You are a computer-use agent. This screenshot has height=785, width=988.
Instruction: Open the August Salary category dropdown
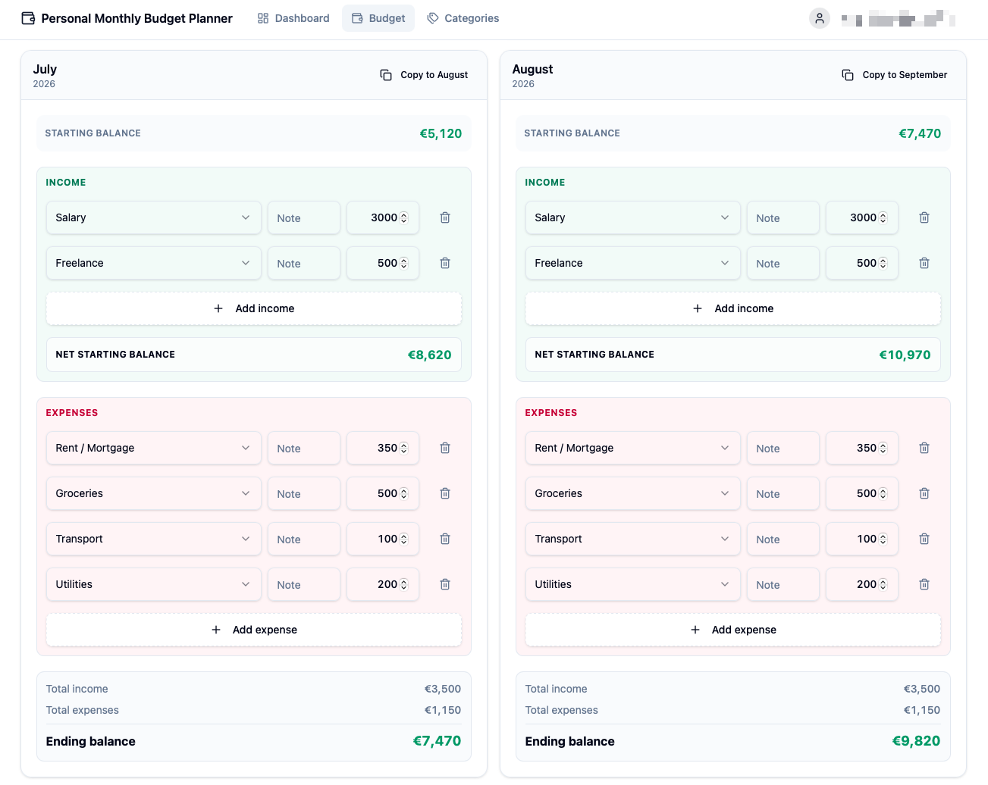(x=633, y=217)
